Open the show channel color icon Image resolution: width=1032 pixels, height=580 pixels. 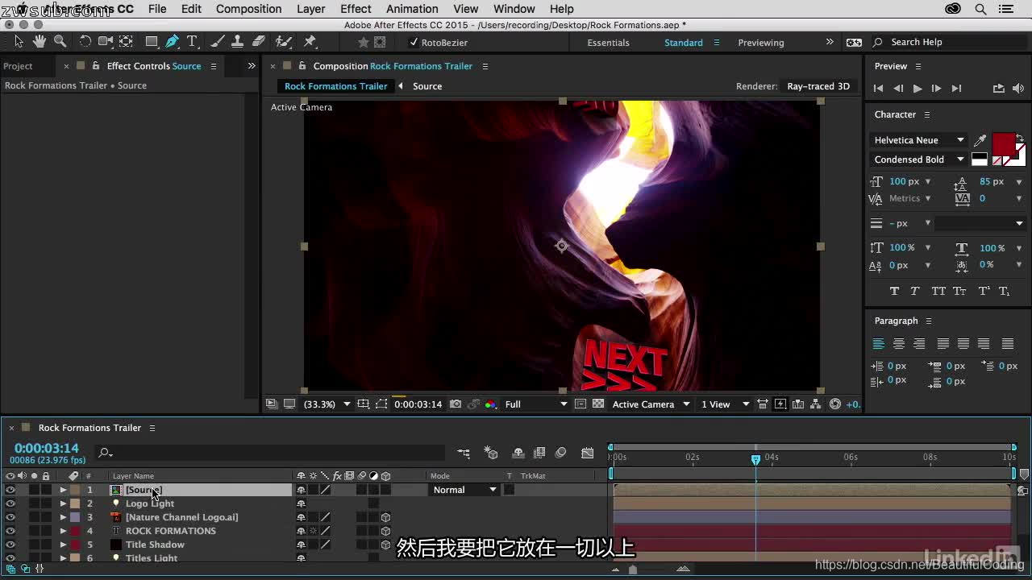click(x=490, y=404)
